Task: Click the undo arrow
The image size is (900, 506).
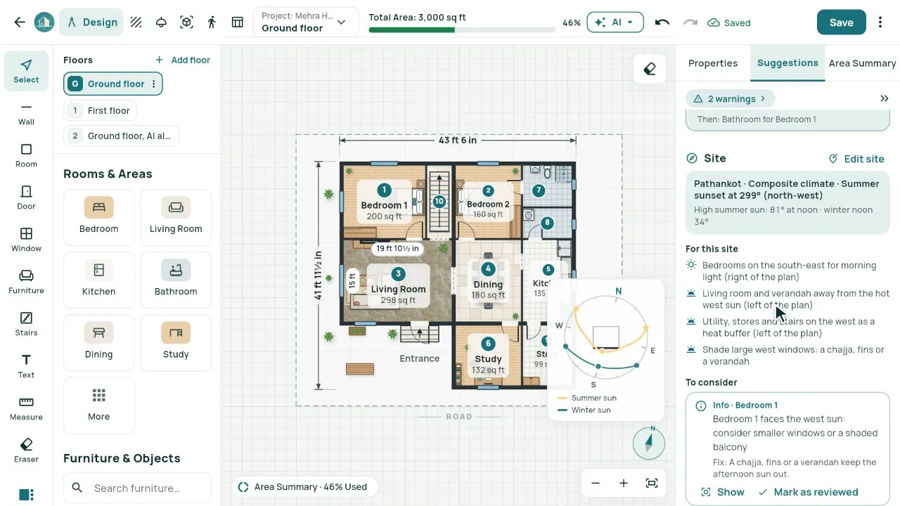Action: [662, 22]
